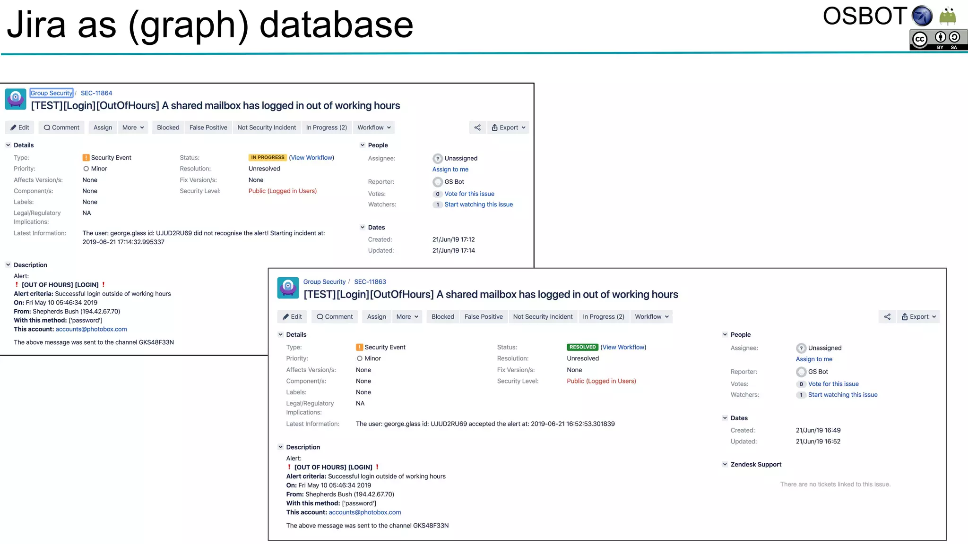
Task: Click the OSBOT blue globe logo
Action: click(x=922, y=16)
